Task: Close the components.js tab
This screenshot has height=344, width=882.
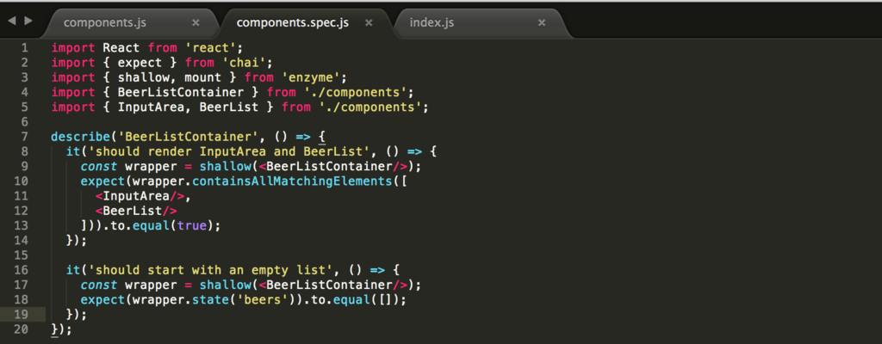Action: (196, 23)
